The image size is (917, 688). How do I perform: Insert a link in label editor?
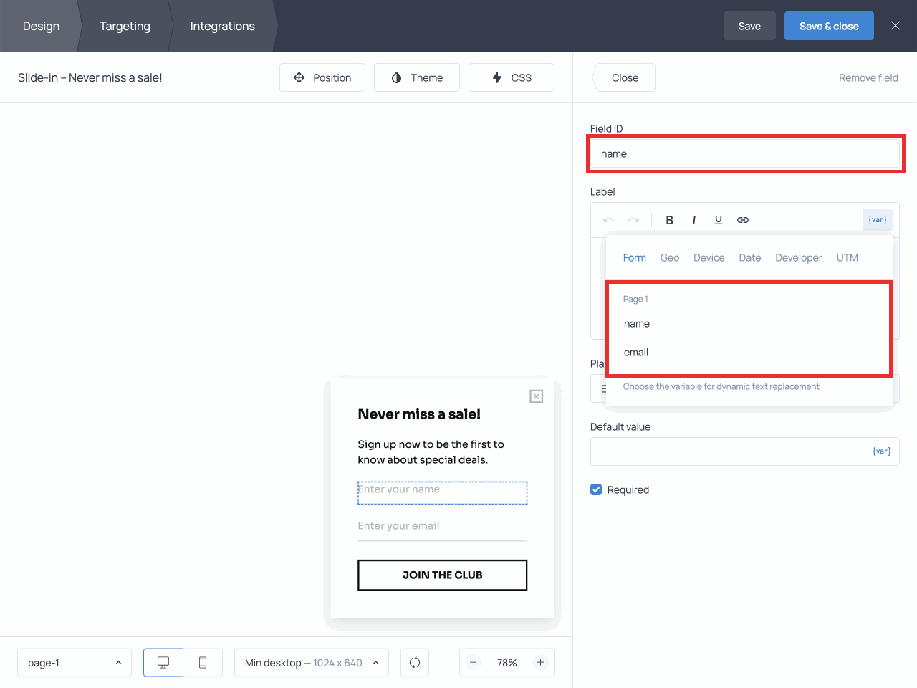(743, 220)
